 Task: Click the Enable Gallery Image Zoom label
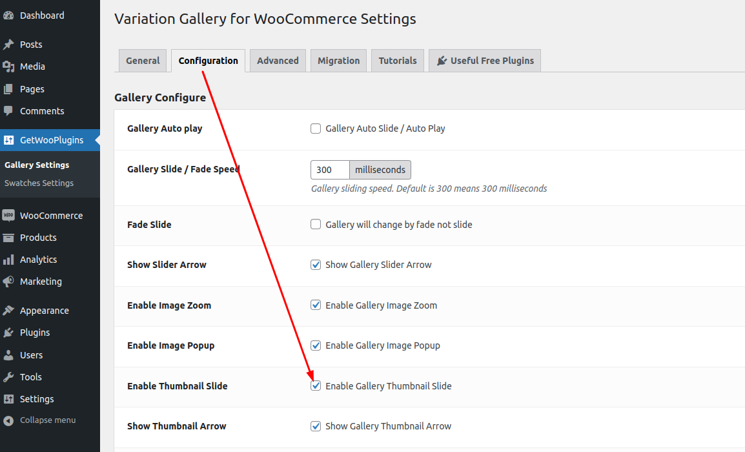tap(381, 305)
